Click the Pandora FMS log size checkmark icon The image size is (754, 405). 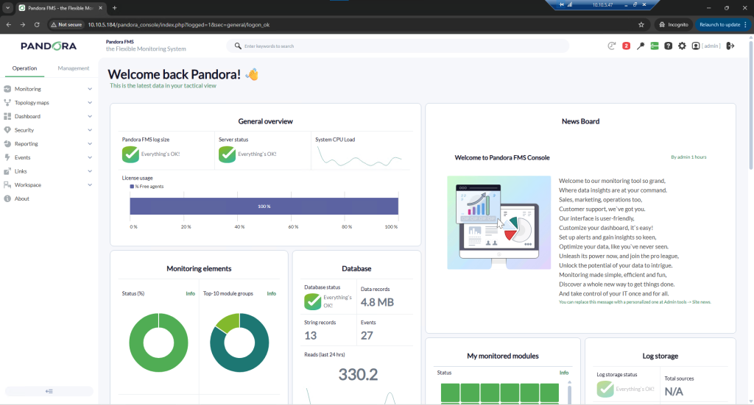[x=130, y=154]
